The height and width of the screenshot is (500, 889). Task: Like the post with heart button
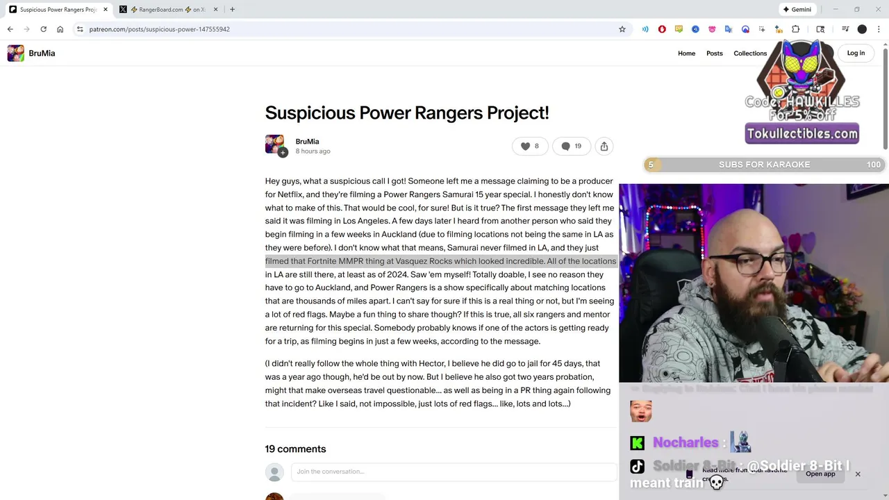[x=530, y=146]
